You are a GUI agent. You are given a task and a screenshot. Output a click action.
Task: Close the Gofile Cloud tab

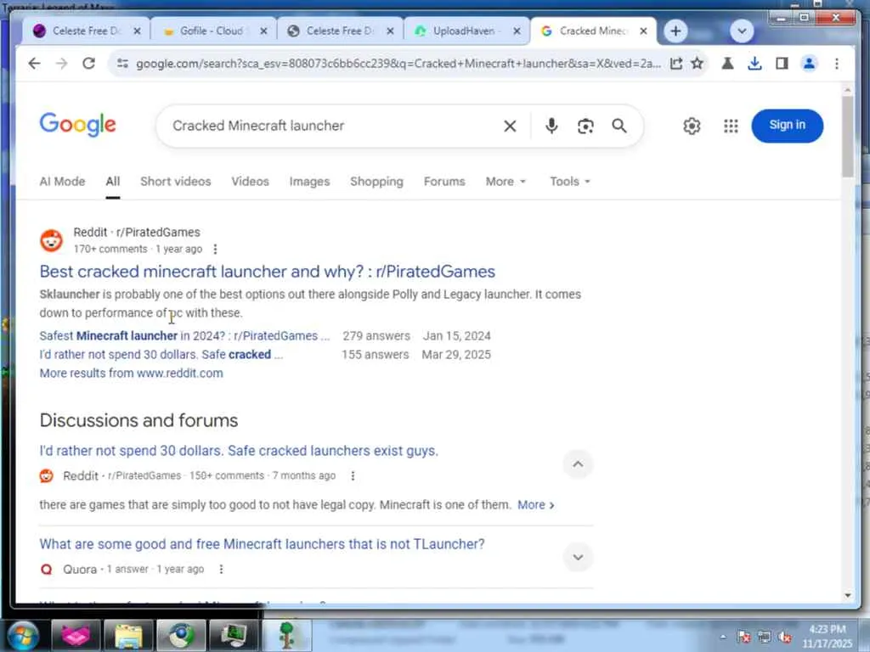pos(263,31)
